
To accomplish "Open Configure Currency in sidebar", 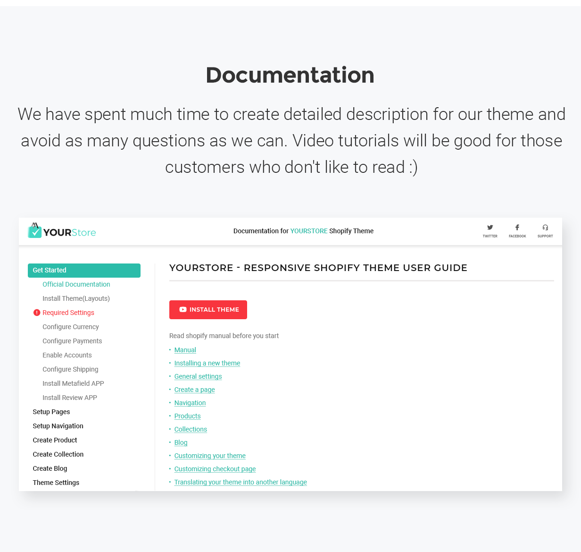I will 71,327.
